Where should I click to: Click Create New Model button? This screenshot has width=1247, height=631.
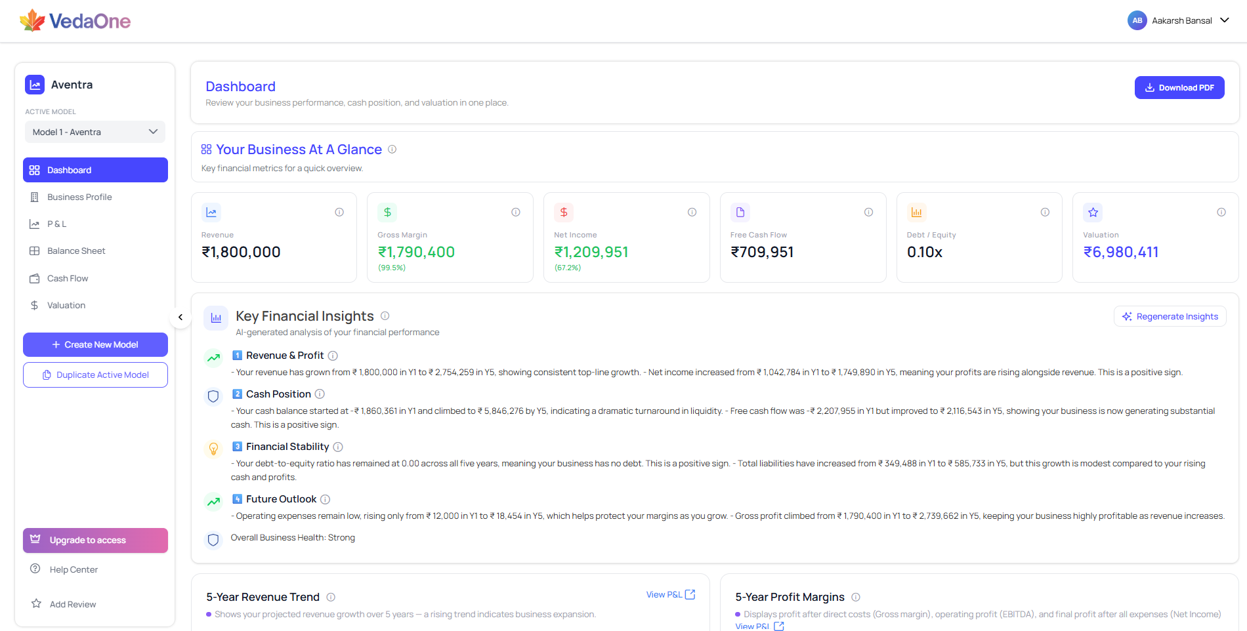(95, 344)
